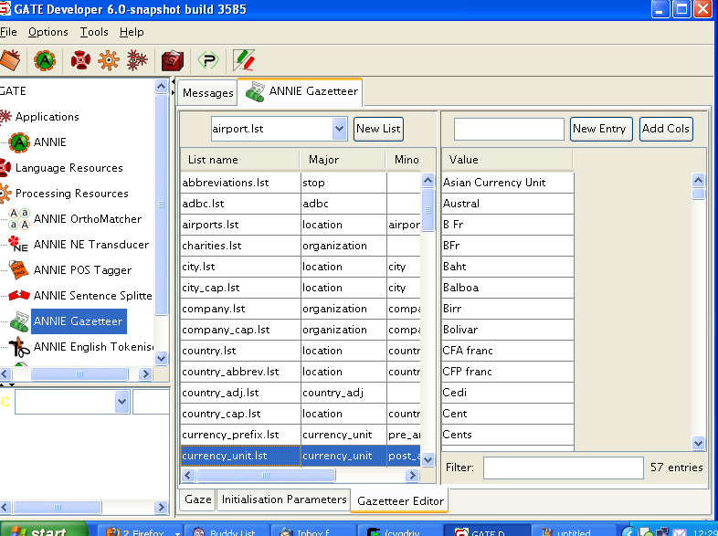Click the gazetteer icon on ANNIE Gazetteer tab
Image resolution: width=718 pixels, height=536 pixels.
[255, 91]
